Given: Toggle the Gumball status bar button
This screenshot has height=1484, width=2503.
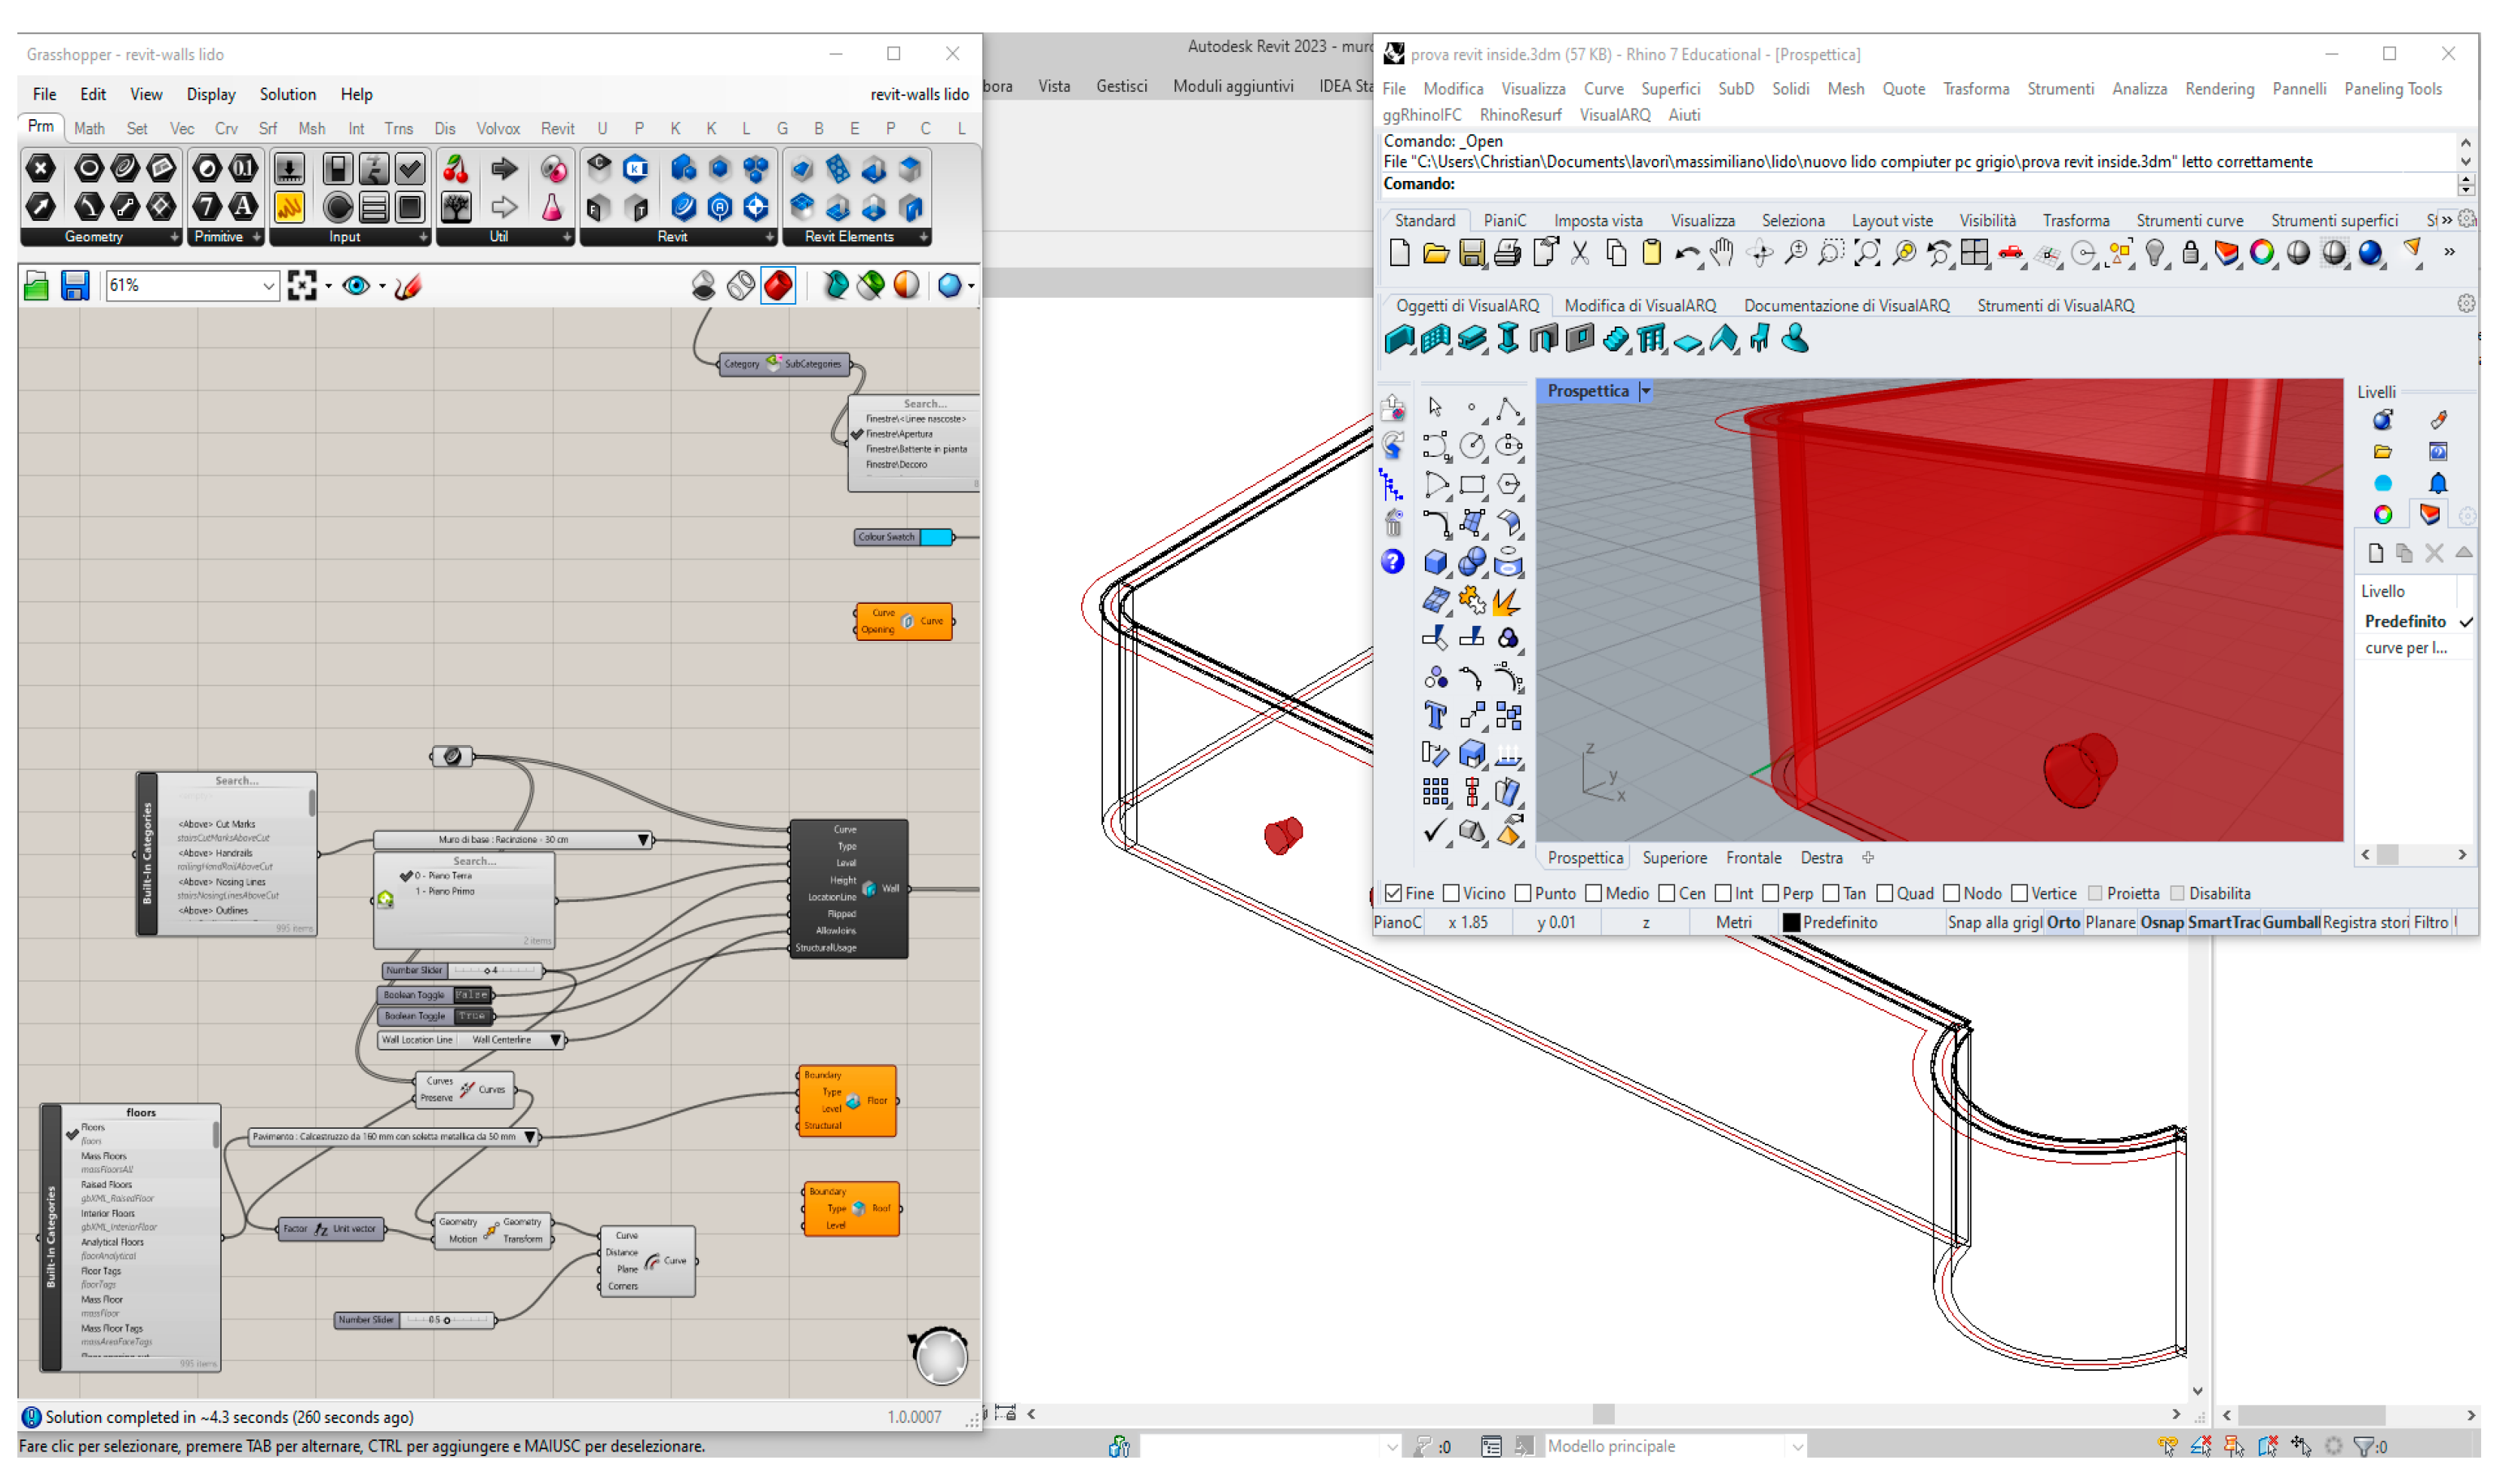Looking at the screenshot, I should click(x=2290, y=922).
